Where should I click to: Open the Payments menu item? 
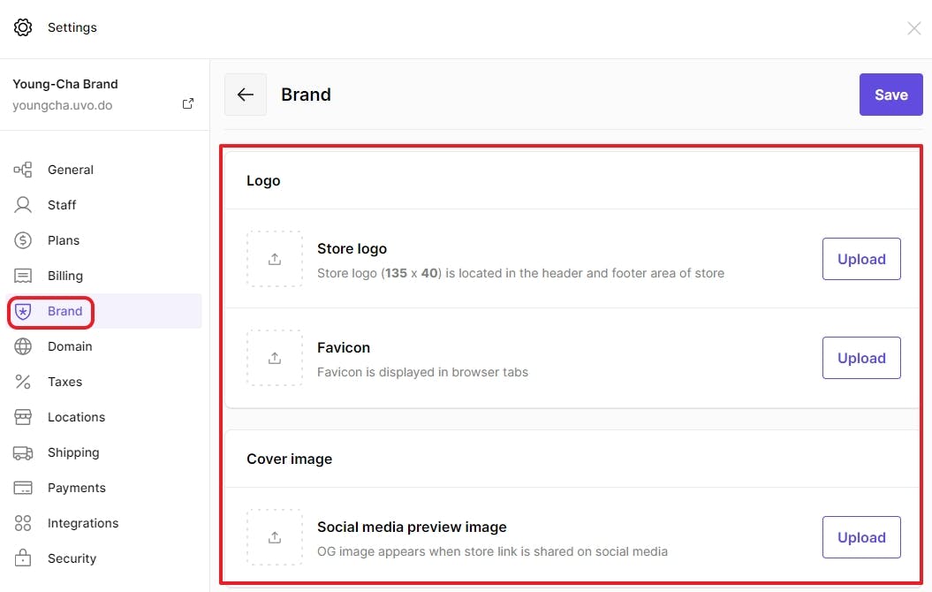tap(76, 488)
